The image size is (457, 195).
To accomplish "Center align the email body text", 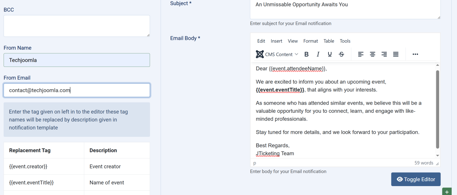I will click(x=372, y=54).
